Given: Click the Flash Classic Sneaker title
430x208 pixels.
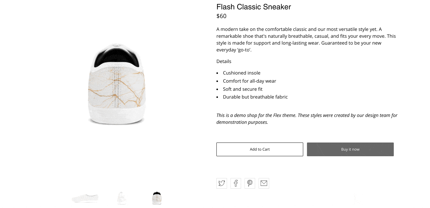Looking at the screenshot, I should pos(254,7).
